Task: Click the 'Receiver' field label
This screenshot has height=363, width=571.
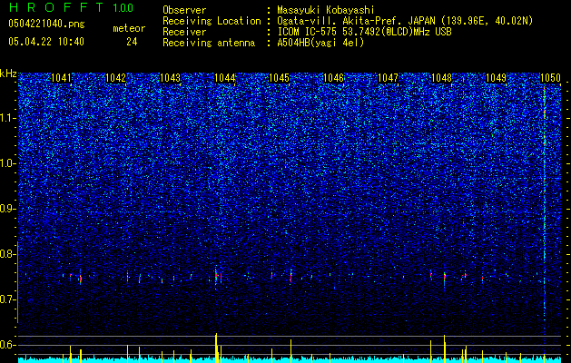Action: pyautogui.click(x=184, y=32)
